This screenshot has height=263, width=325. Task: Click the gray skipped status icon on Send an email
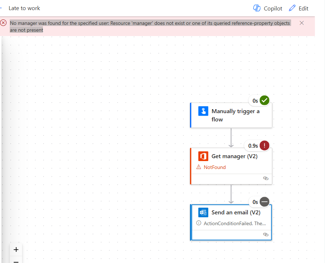pos(265,202)
